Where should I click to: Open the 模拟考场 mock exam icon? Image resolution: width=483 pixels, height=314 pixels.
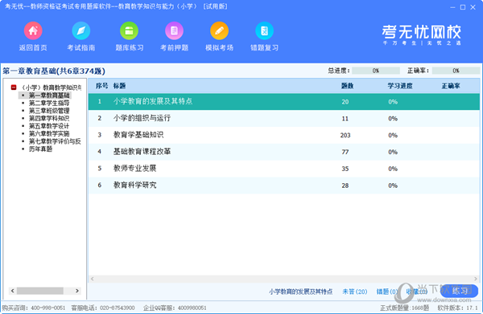point(219,31)
